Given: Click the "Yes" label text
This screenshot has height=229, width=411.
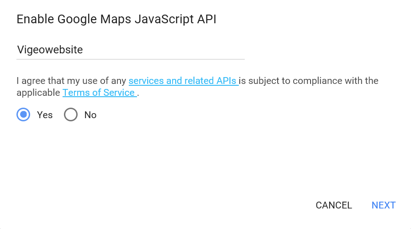Looking at the screenshot, I should pyautogui.click(x=45, y=115).
